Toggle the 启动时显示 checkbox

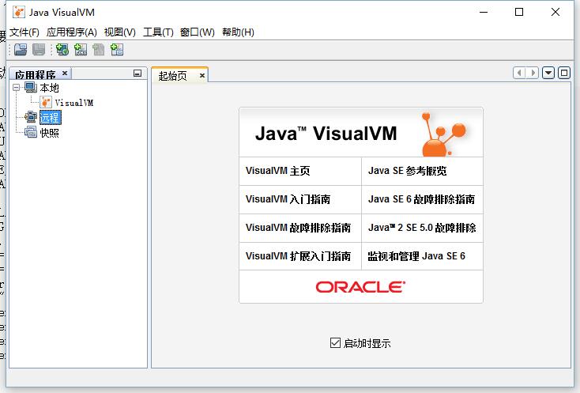point(335,342)
